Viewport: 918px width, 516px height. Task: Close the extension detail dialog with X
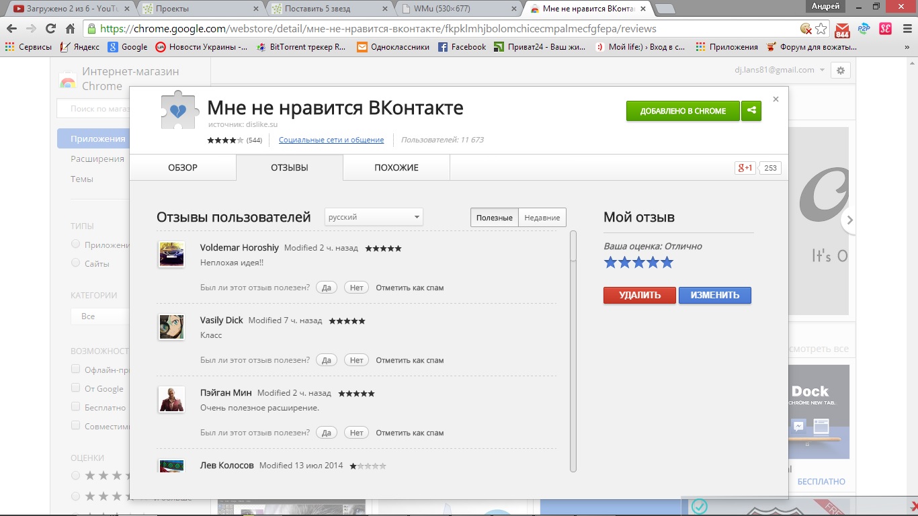[776, 99]
